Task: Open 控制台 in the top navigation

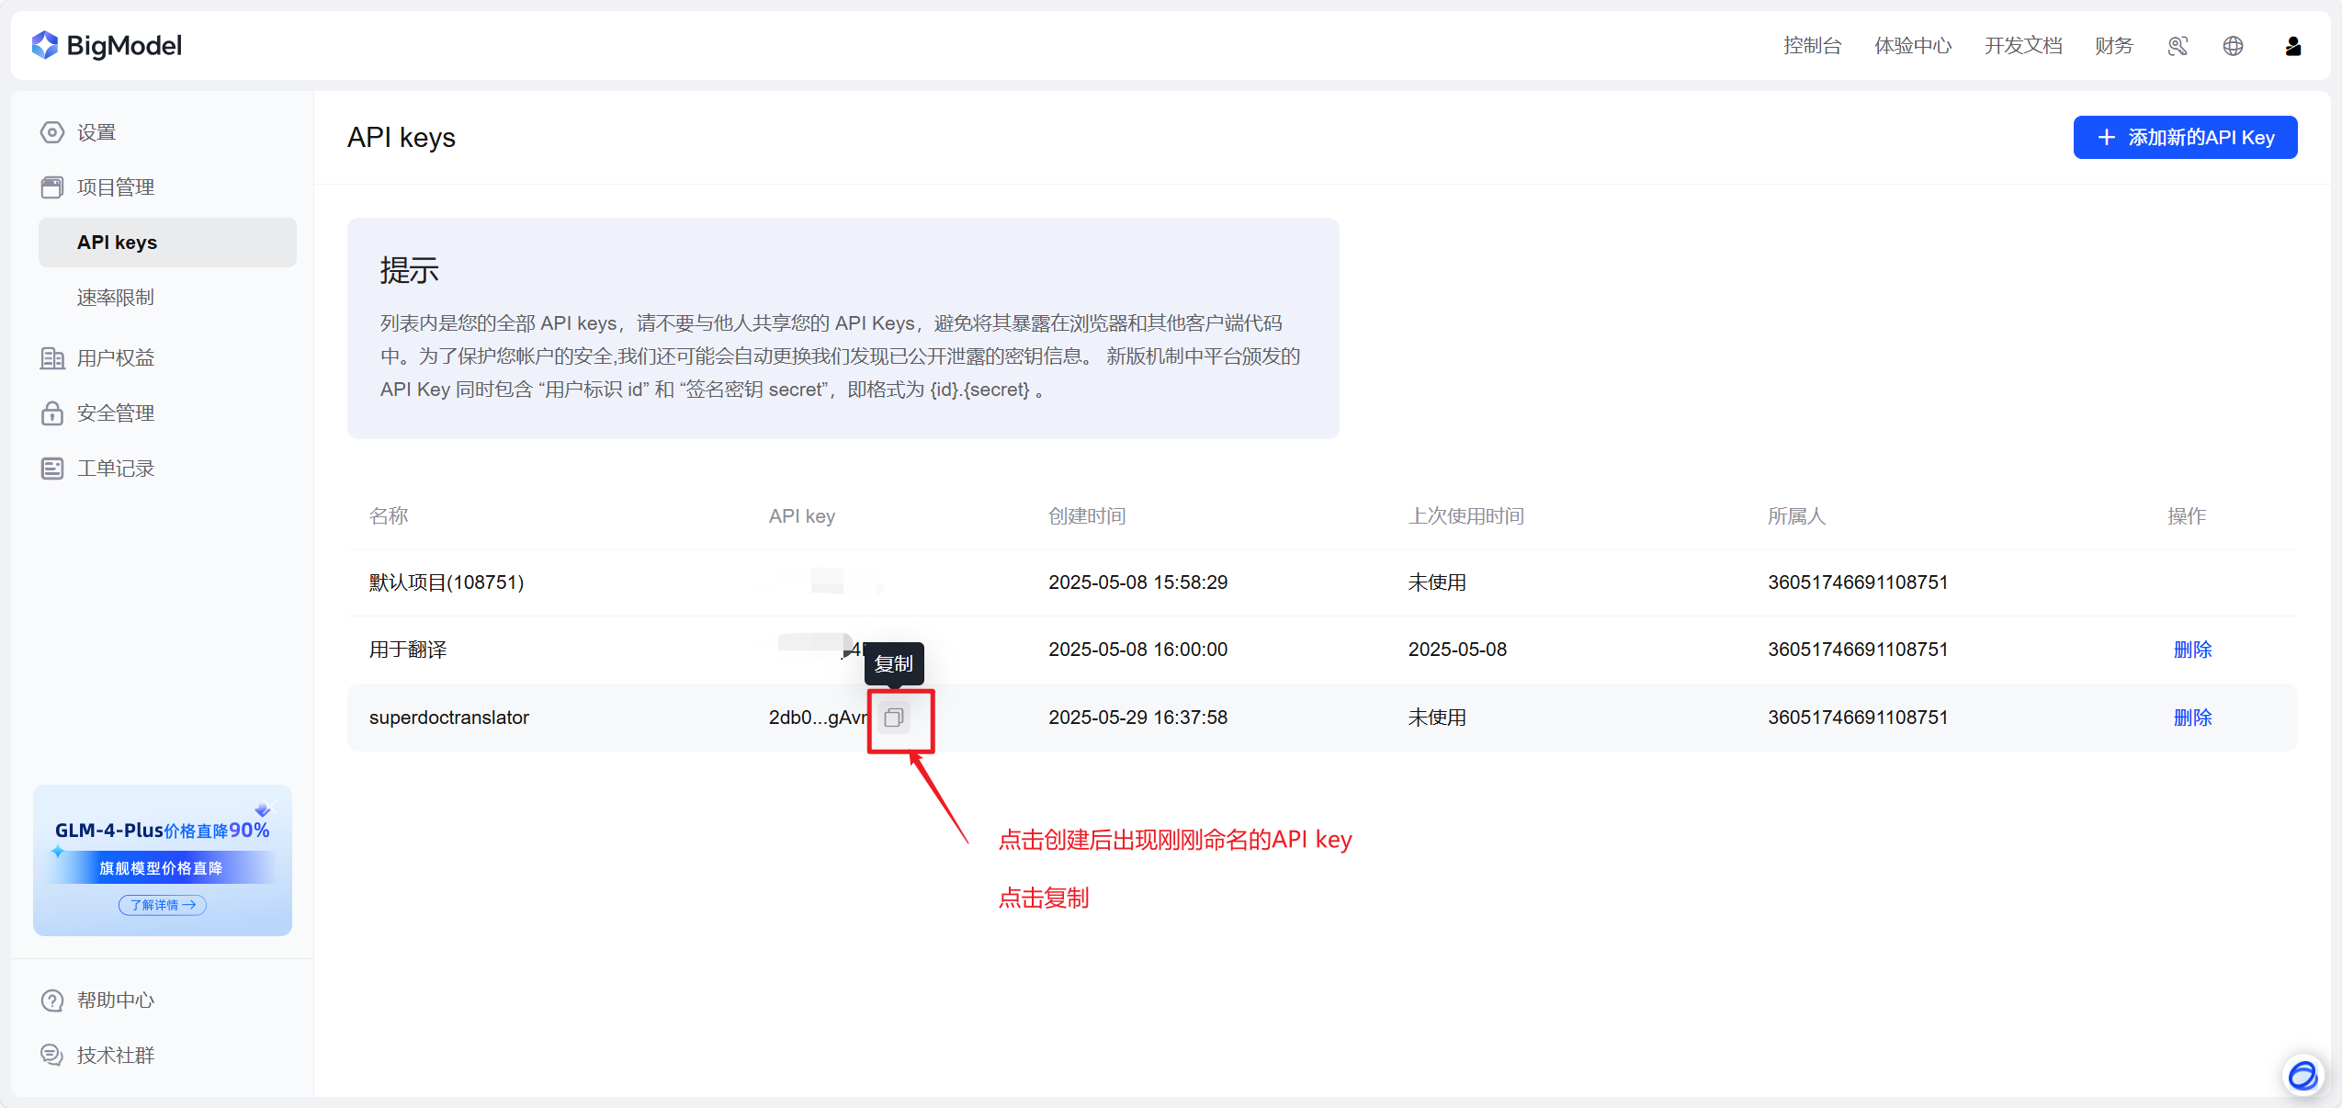Action: point(1812,46)
